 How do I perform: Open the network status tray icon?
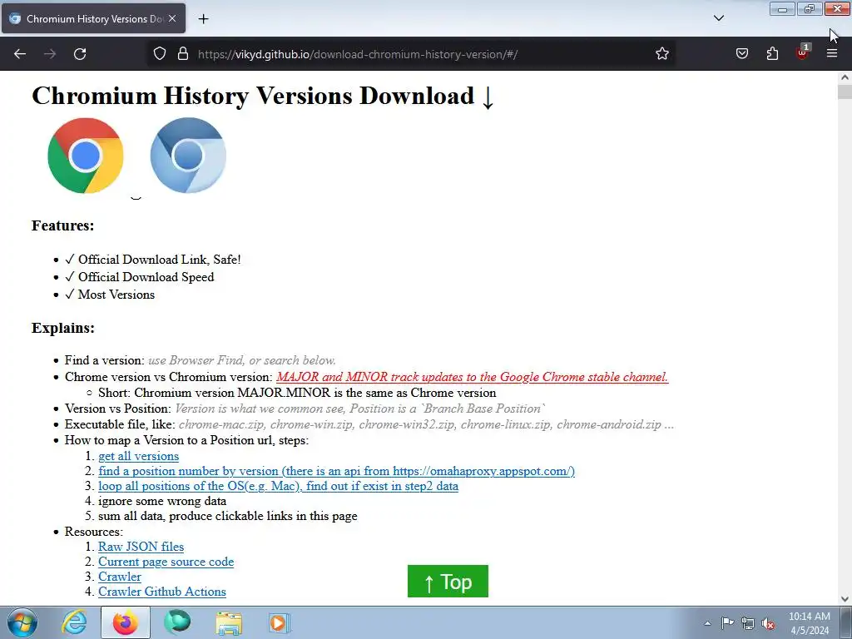[748, 622]
